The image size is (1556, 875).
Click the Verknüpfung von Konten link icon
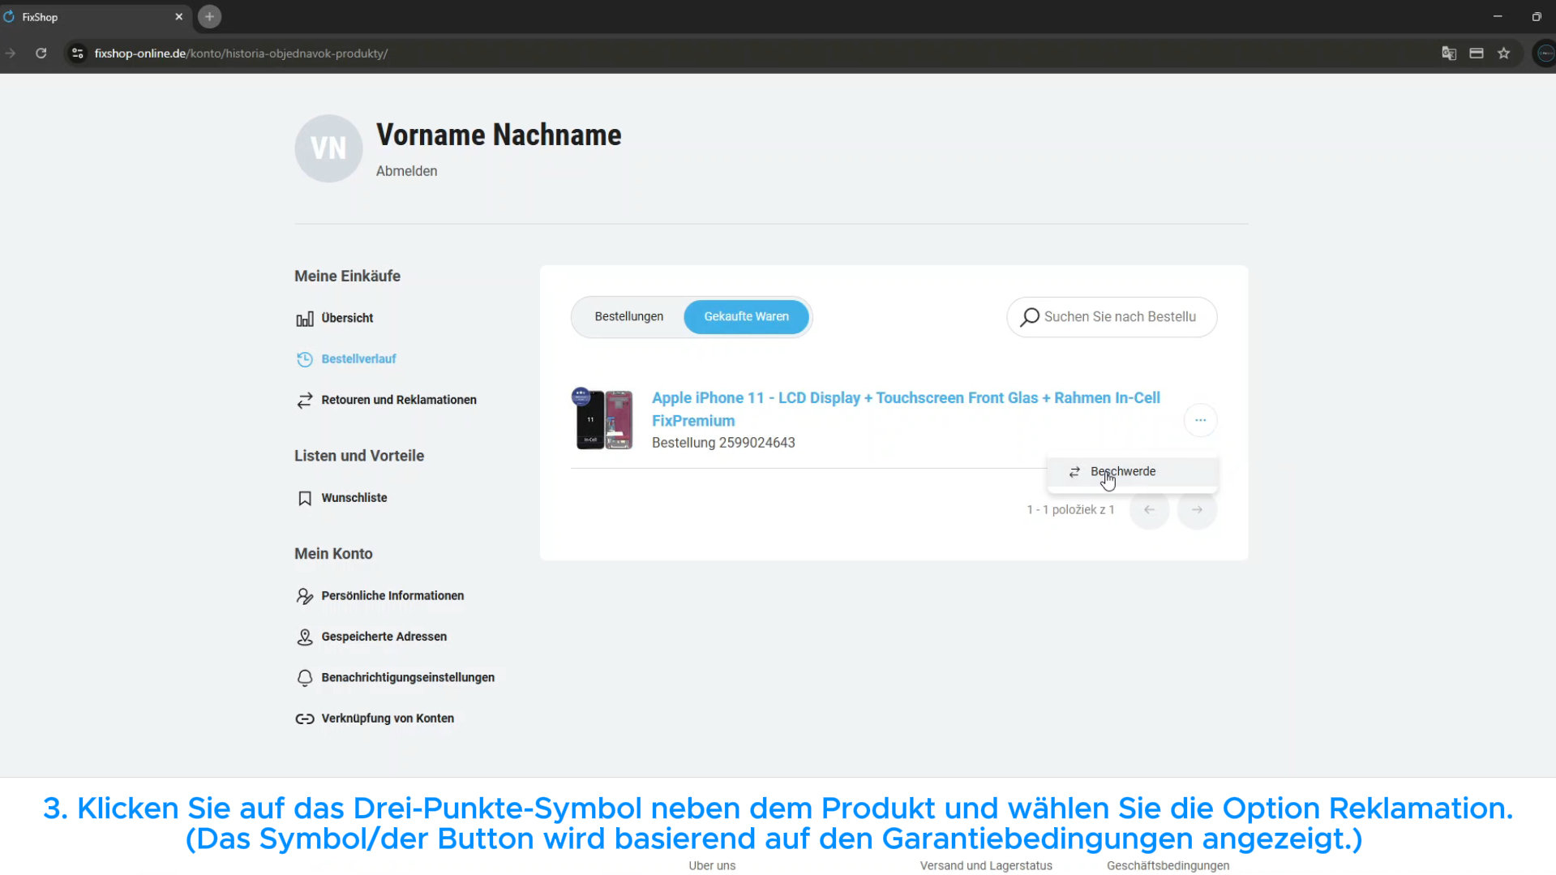305,718
